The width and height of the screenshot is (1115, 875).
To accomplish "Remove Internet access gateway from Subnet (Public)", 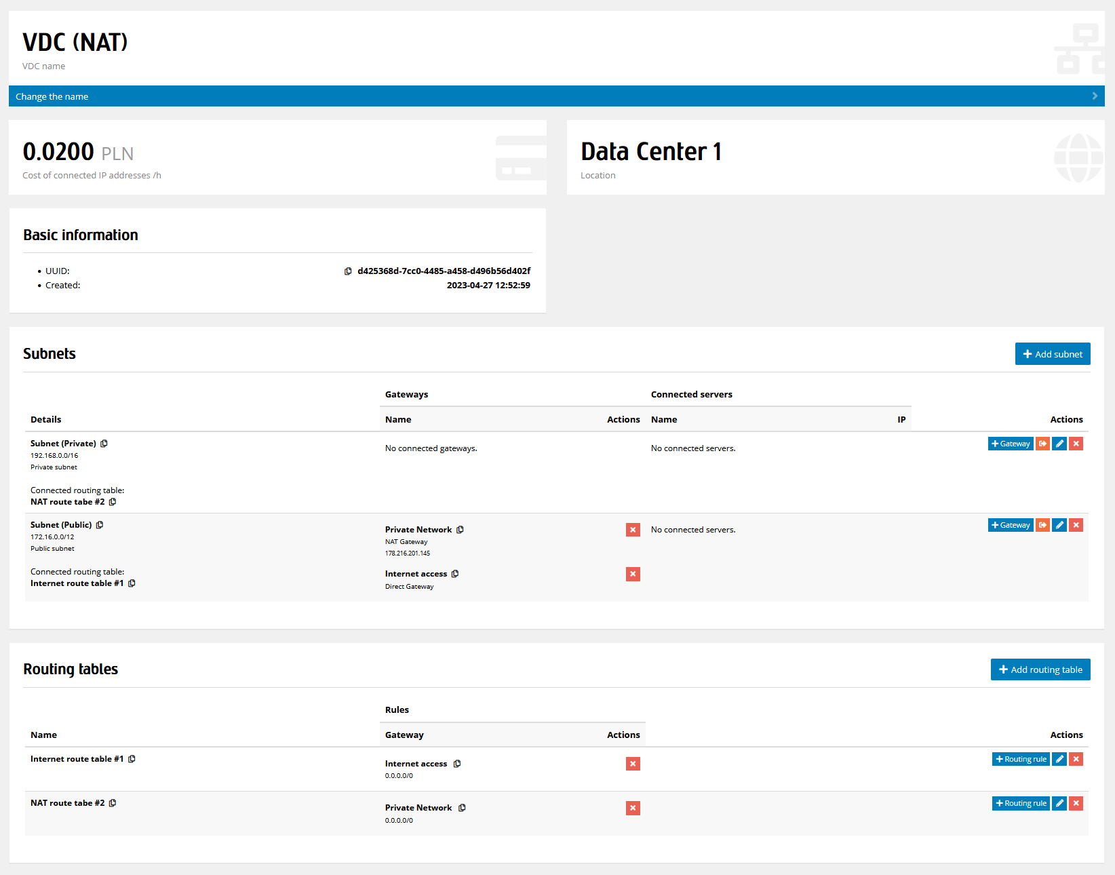I will (633, 574).
